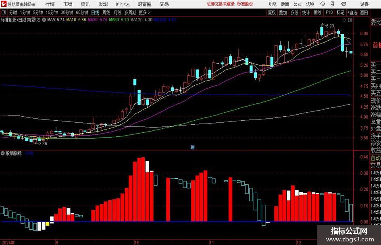Add stock with +自选 button
Image resolution: width=381 pixels, height=245 pixels.
[352, 12]
